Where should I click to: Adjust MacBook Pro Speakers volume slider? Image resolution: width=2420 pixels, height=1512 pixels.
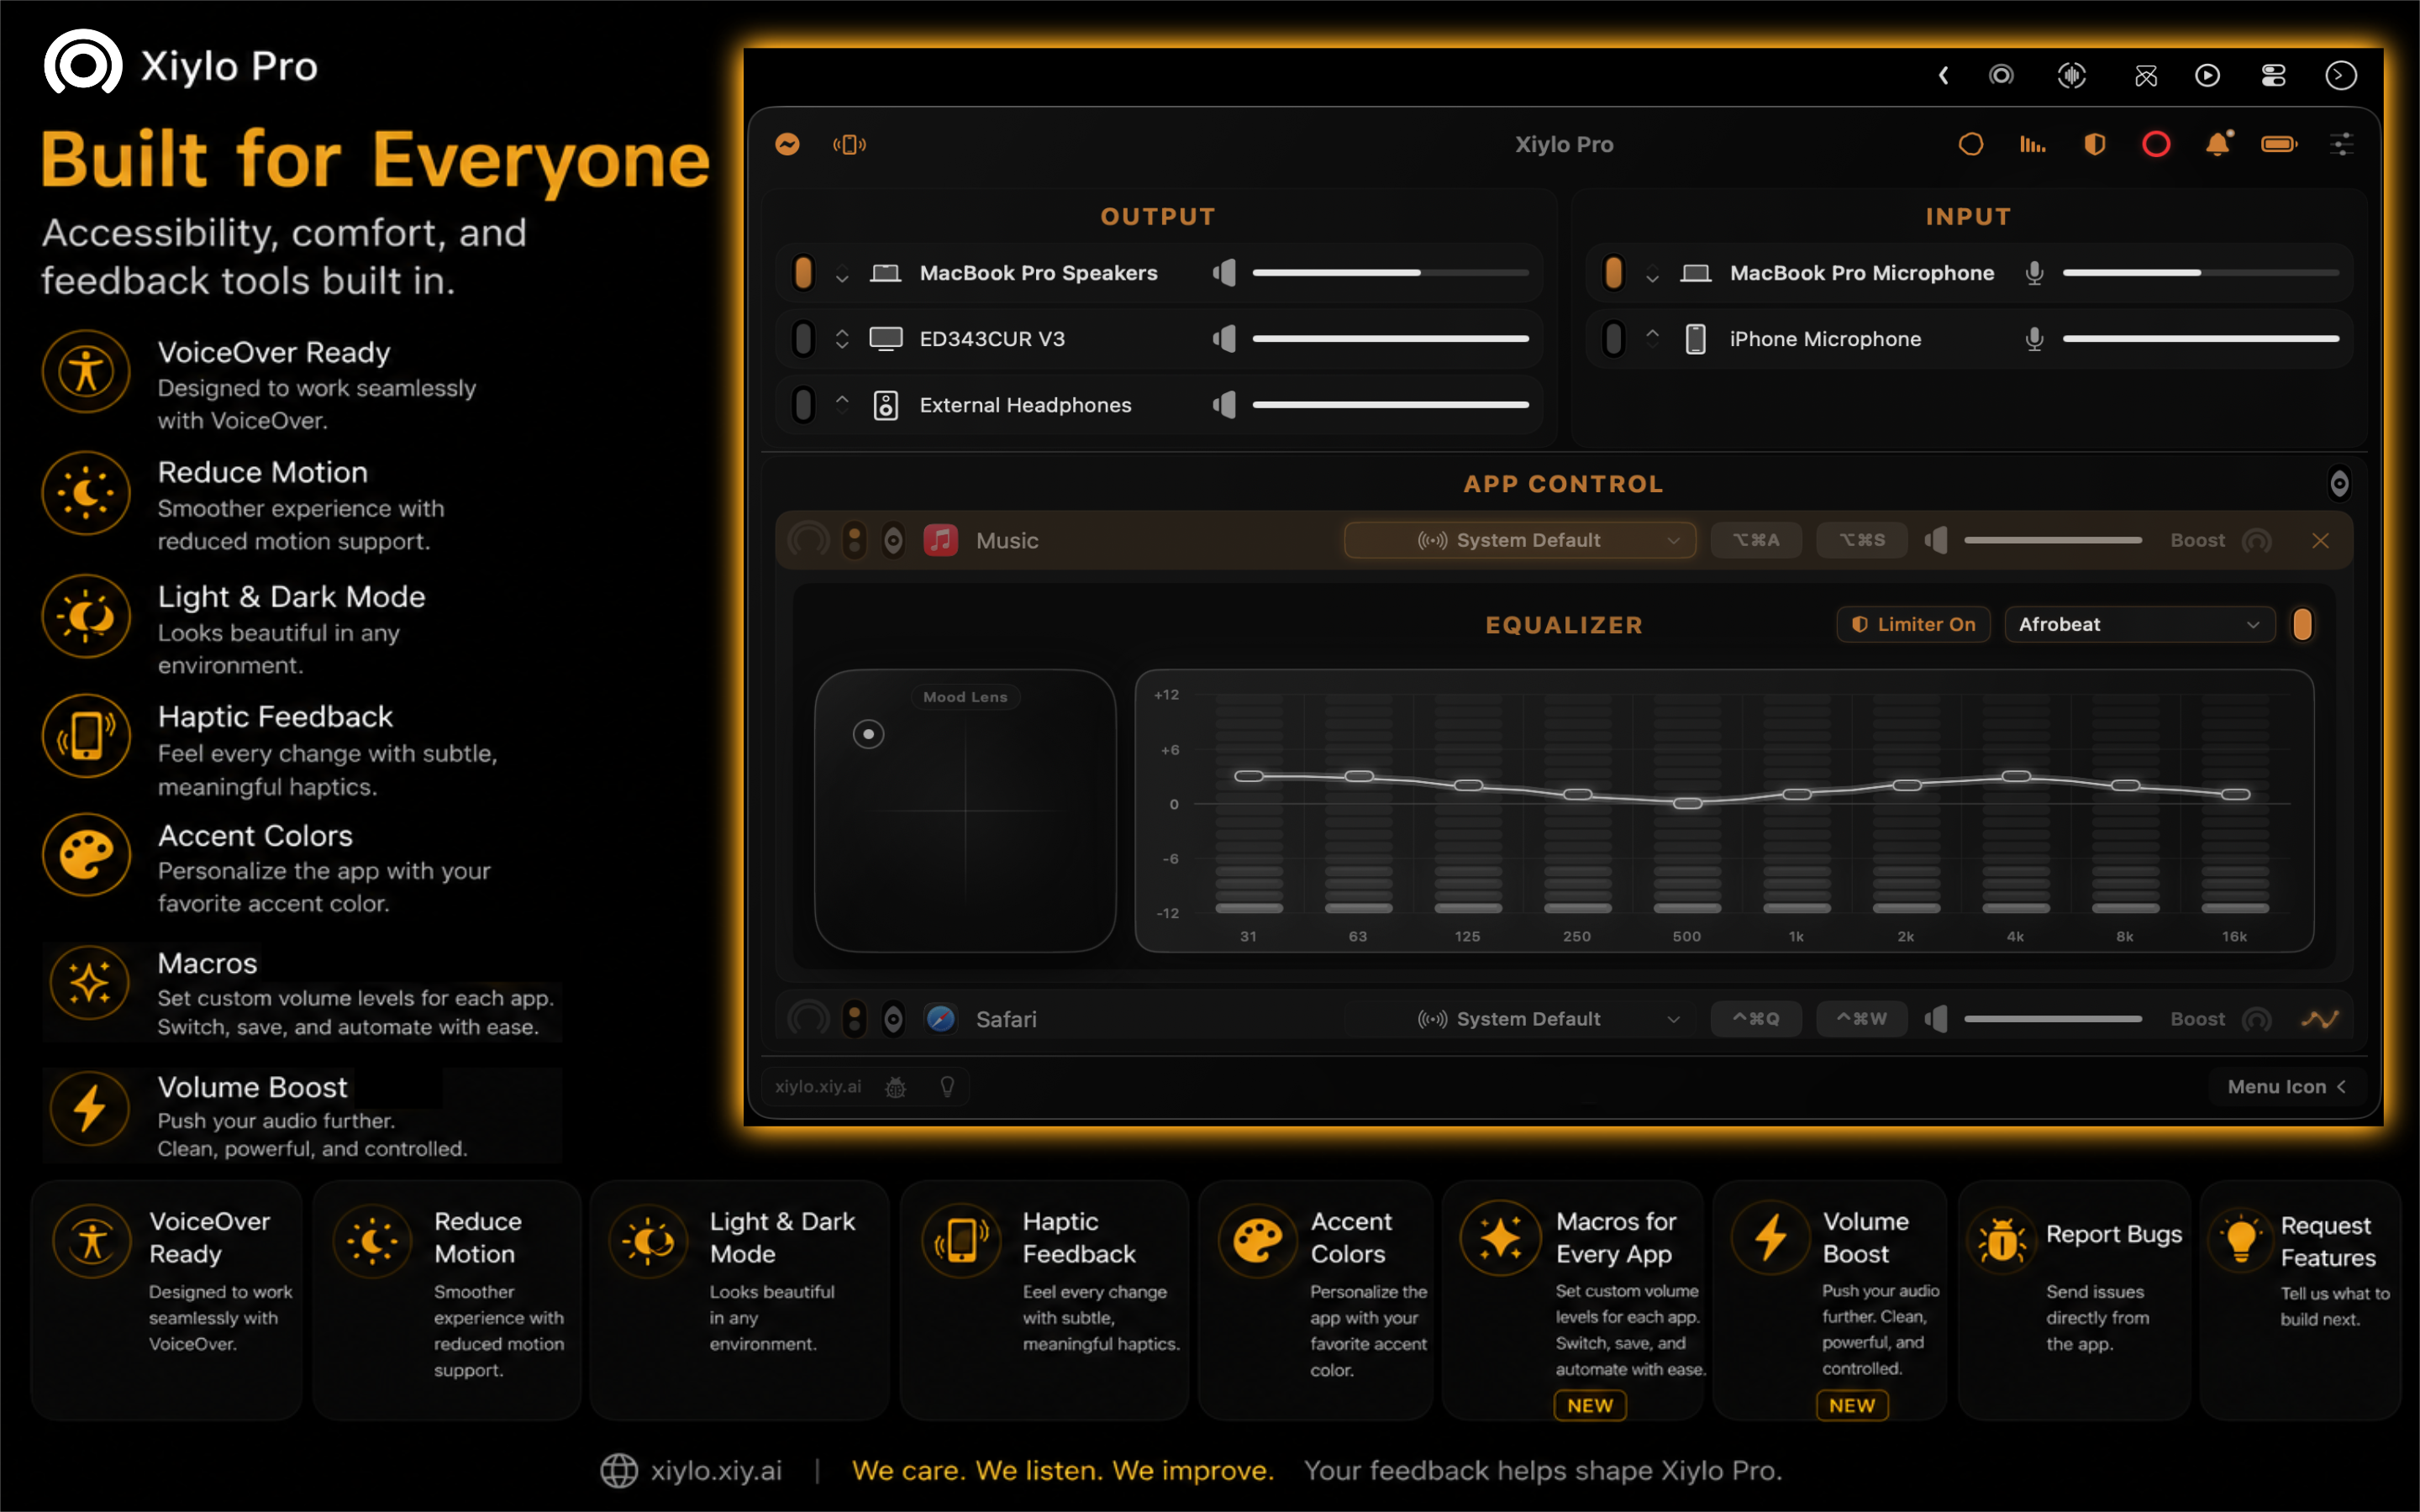pos(1391,272)
